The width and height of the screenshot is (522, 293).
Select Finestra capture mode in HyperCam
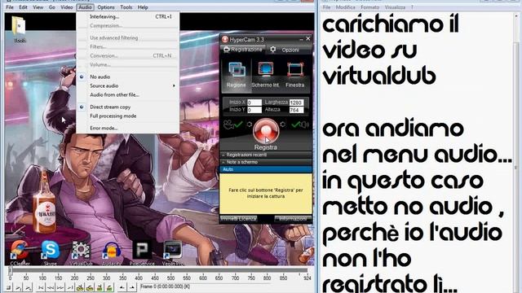(294, 74)
